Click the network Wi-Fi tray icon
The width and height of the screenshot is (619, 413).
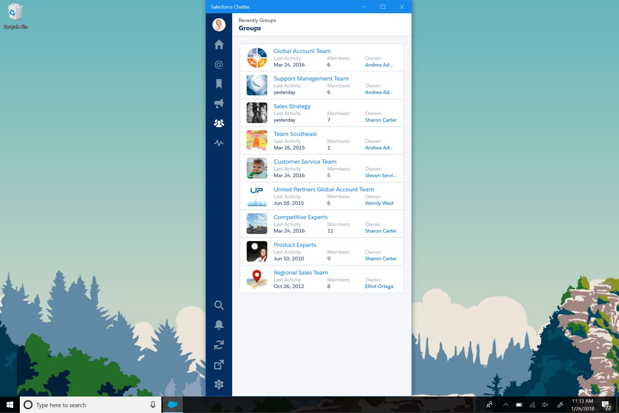[x=532, y=405]
